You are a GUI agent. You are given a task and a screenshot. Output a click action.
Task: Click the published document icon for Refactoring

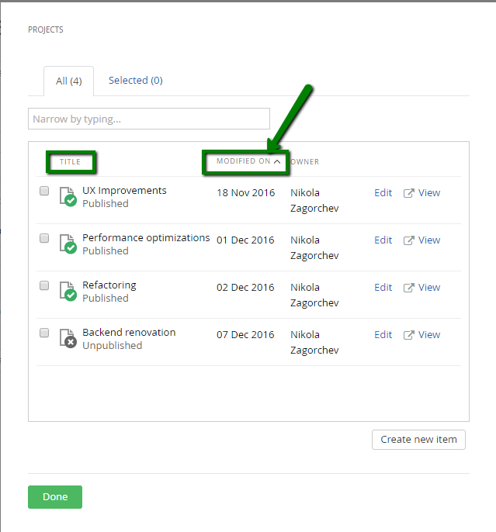tap(68, 291)
